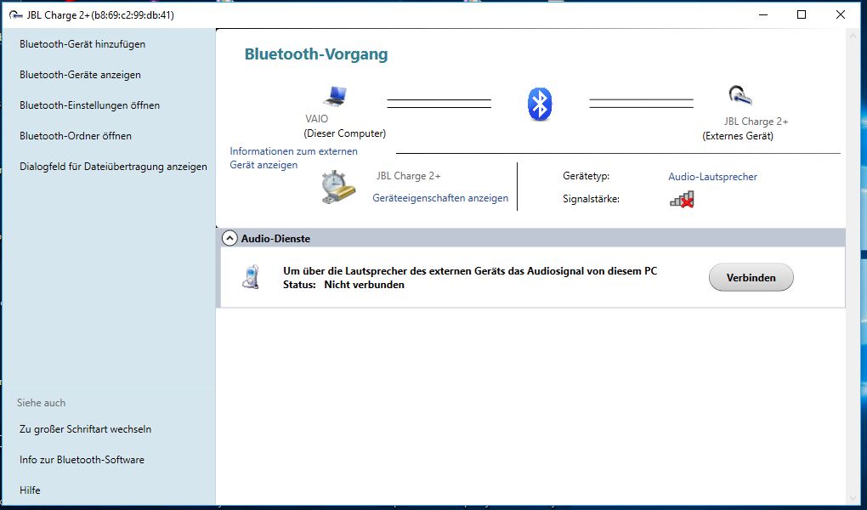
Task: Minimize the JBL Charge 2+ window
Action: click(x=763, y=15)
